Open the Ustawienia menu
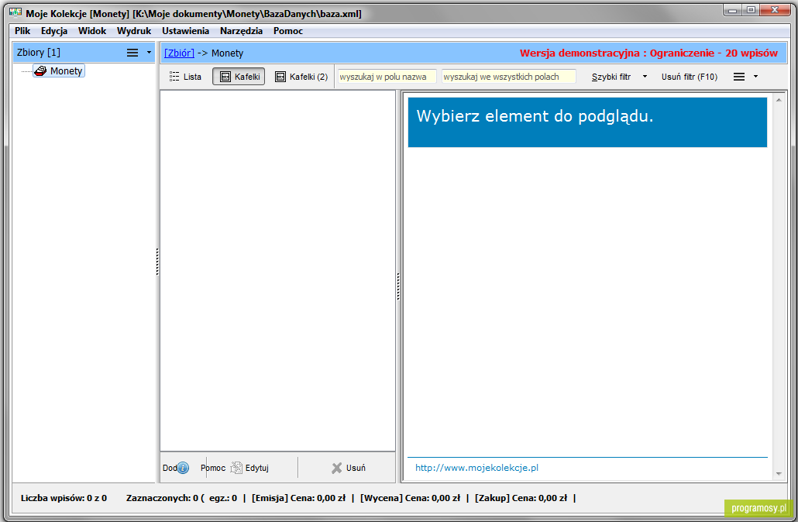Viewport: 798px width, 522px height. tap(185, 31)
